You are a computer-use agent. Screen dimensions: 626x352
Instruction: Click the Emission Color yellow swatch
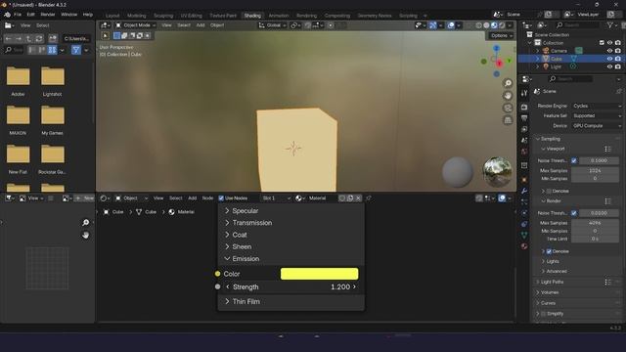(x=320, y=274)
